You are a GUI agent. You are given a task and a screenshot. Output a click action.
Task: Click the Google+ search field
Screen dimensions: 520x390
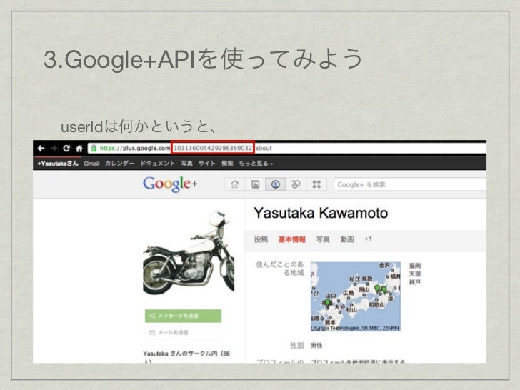point(410,184)
